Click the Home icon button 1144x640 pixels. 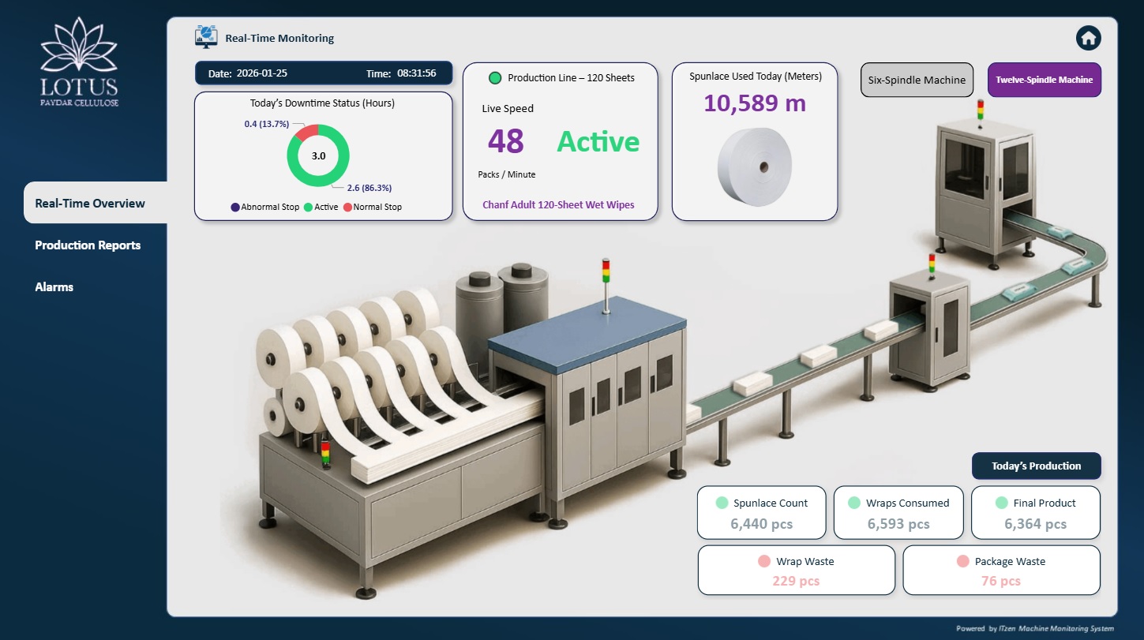[x=1088, y=38]
